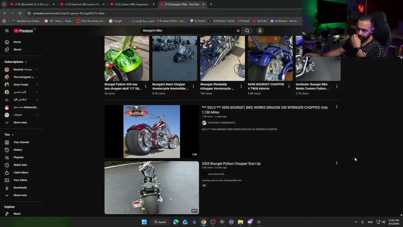Open more options for Bourget's Retro Chopper short

pyautogui.click(x=193, y=86)
